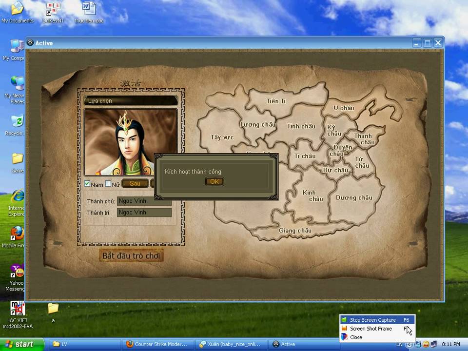Open Recycle Bin desktop icon
The height and width of the screenshot is (351, 468).
tap(16, 125)
